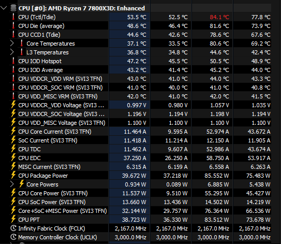
Task: Click the 85.552 W maximum package power
Action: click(x=217, y=176)
